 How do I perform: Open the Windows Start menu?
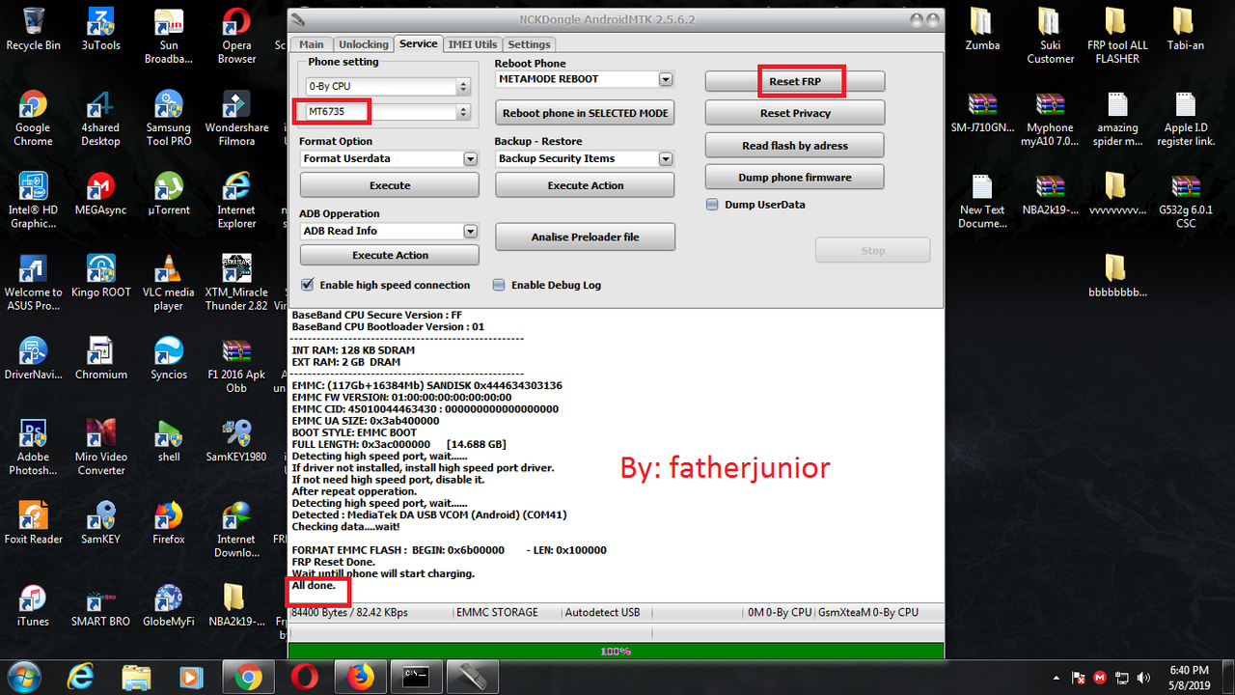tap(22, 676)
